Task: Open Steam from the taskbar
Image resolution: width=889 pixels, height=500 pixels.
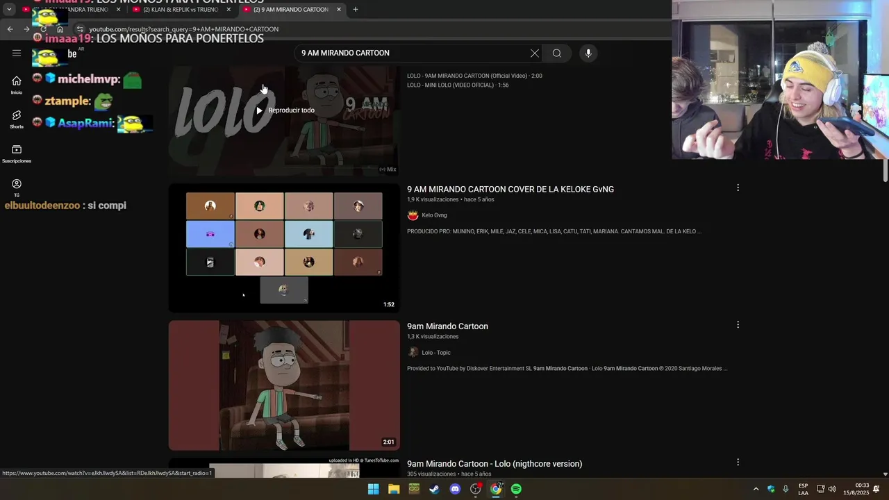Action: (x=434, y=489)
